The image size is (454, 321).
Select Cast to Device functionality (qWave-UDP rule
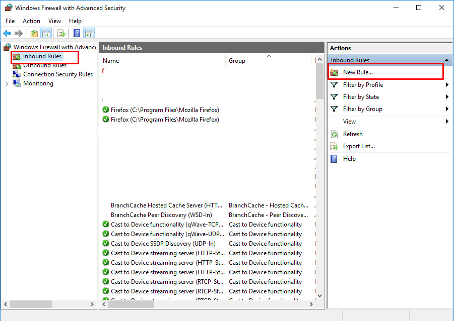[x=167, y=234]
